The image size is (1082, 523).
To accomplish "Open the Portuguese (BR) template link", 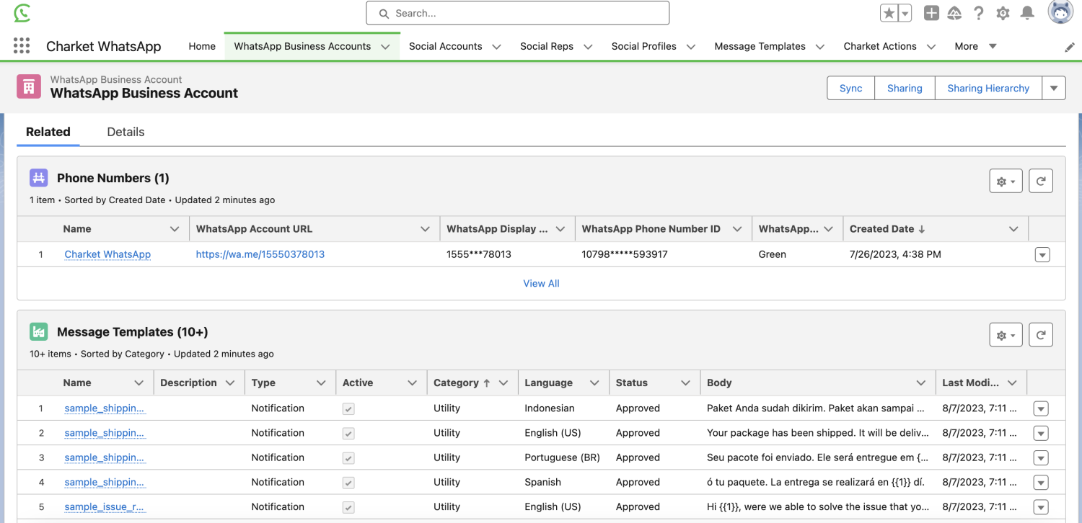I will (x=105, y=457).
